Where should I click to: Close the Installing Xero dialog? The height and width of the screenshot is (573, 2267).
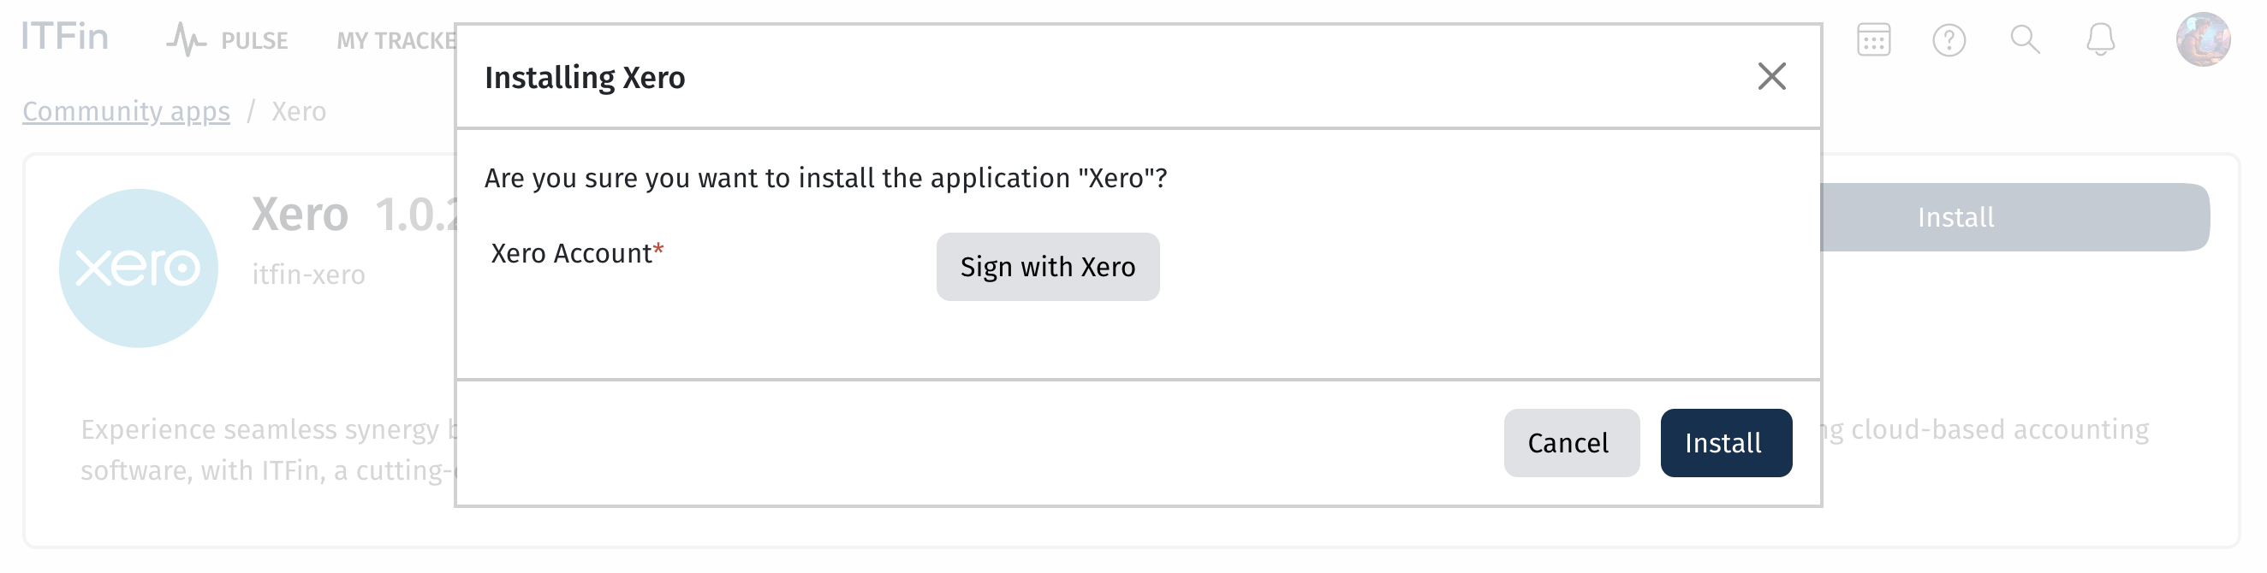click(1771, 76)
